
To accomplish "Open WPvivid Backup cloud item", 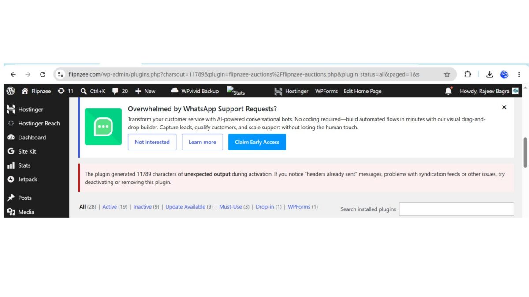I will tap(194, 91).
